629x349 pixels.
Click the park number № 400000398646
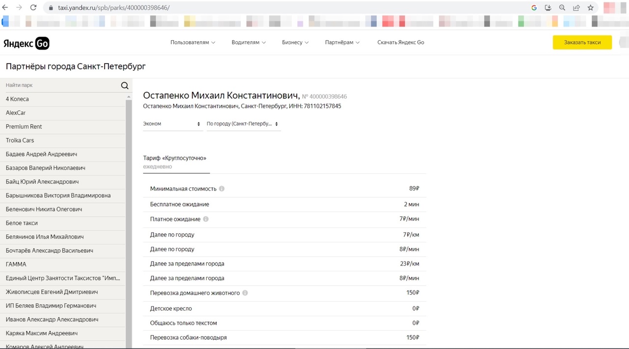[x=324, y=97]
